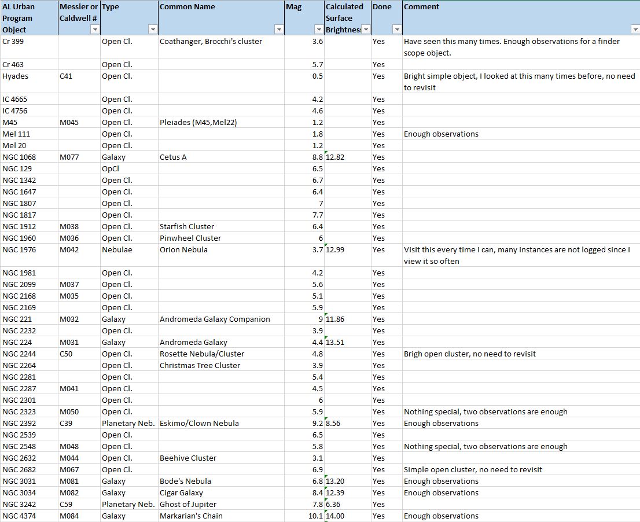Select the Done cell for Cr 463
The image size is (640, 522).
pyautogui.click(x=386, y=65)
